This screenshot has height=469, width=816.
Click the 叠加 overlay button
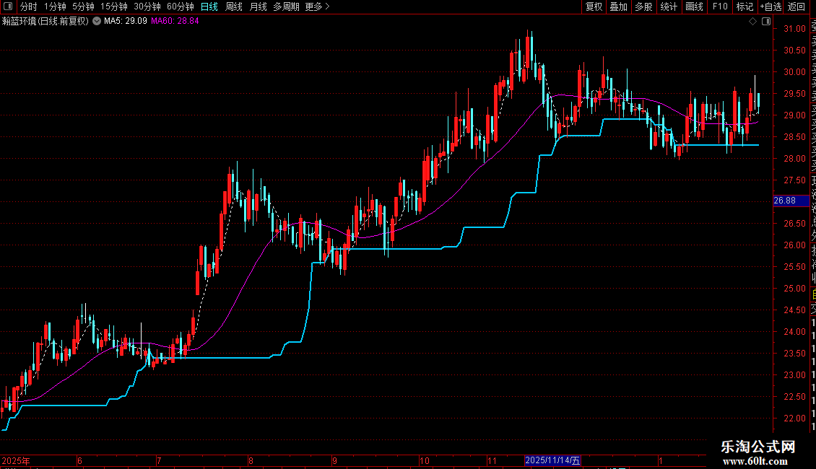click(x=619, y=6)
